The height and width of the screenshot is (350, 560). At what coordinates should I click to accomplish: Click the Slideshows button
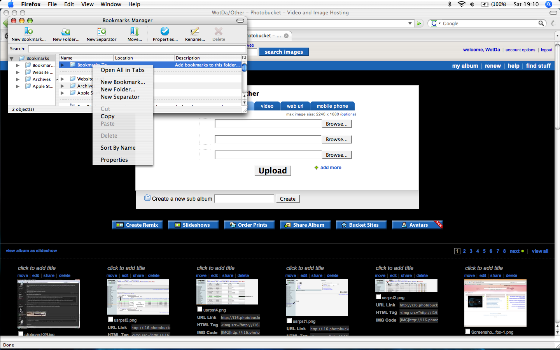193,225
